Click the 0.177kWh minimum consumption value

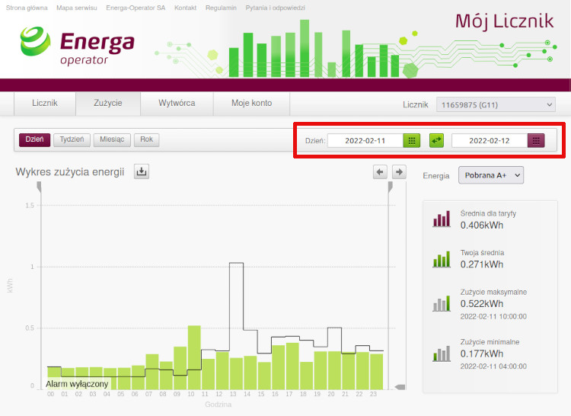[482, 354]
